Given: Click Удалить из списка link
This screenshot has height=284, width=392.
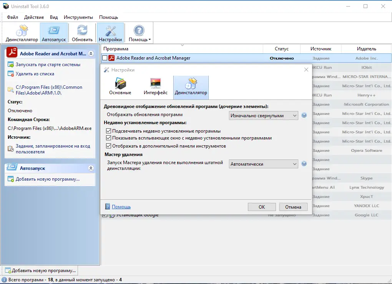Looking at the screenshot, I should [x=35, y=74].
